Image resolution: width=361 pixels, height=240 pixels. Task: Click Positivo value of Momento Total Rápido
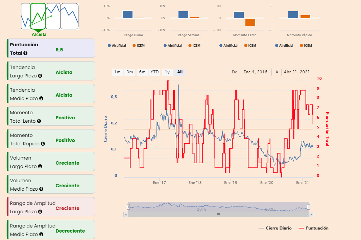65,140
